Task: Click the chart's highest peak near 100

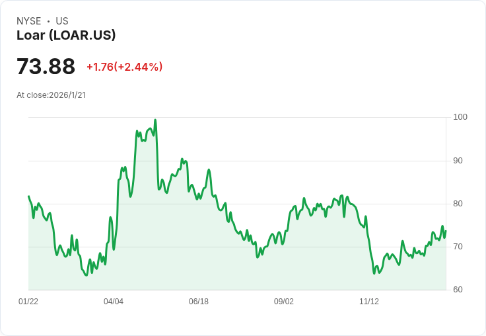Action: click(x=155, y=120)
